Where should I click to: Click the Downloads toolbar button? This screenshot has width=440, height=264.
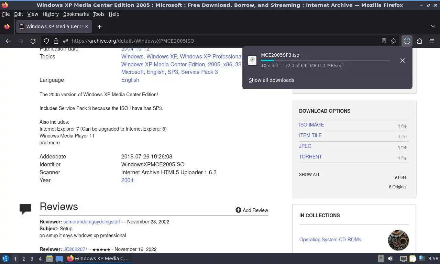407,41
